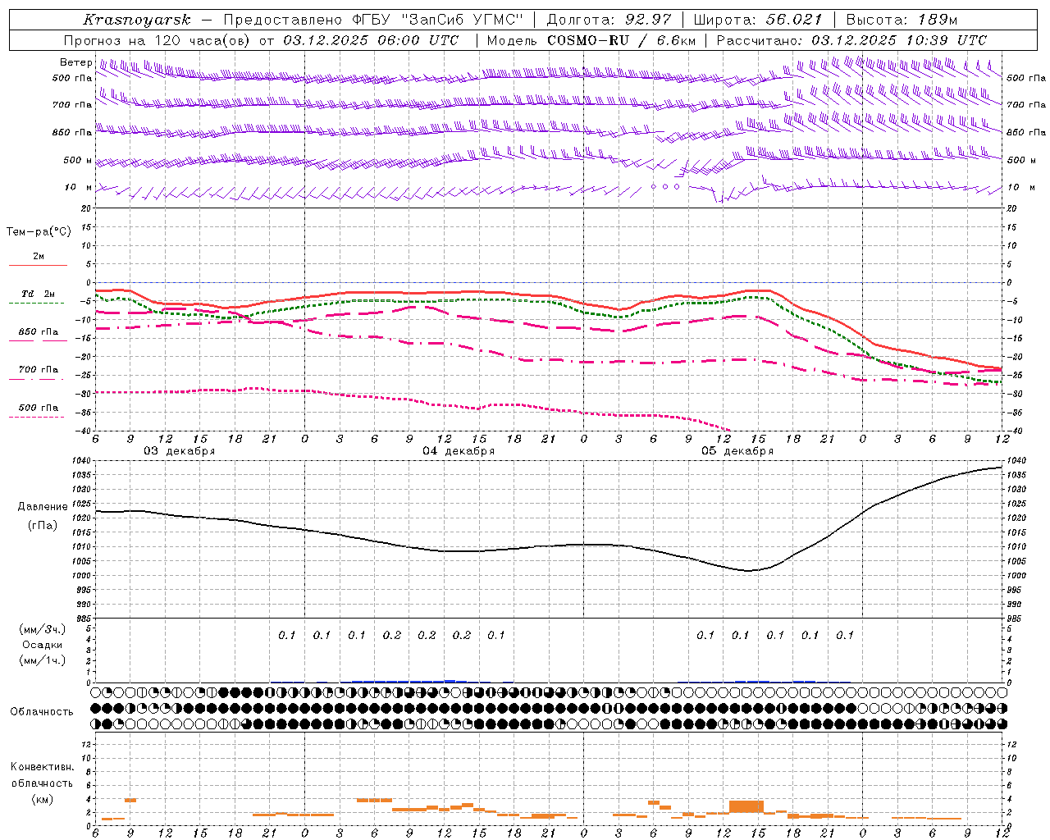1050x840 pixels.
Task: Click the dash-dot line sample under legend "700 гПа"
Action: [36, 379]
